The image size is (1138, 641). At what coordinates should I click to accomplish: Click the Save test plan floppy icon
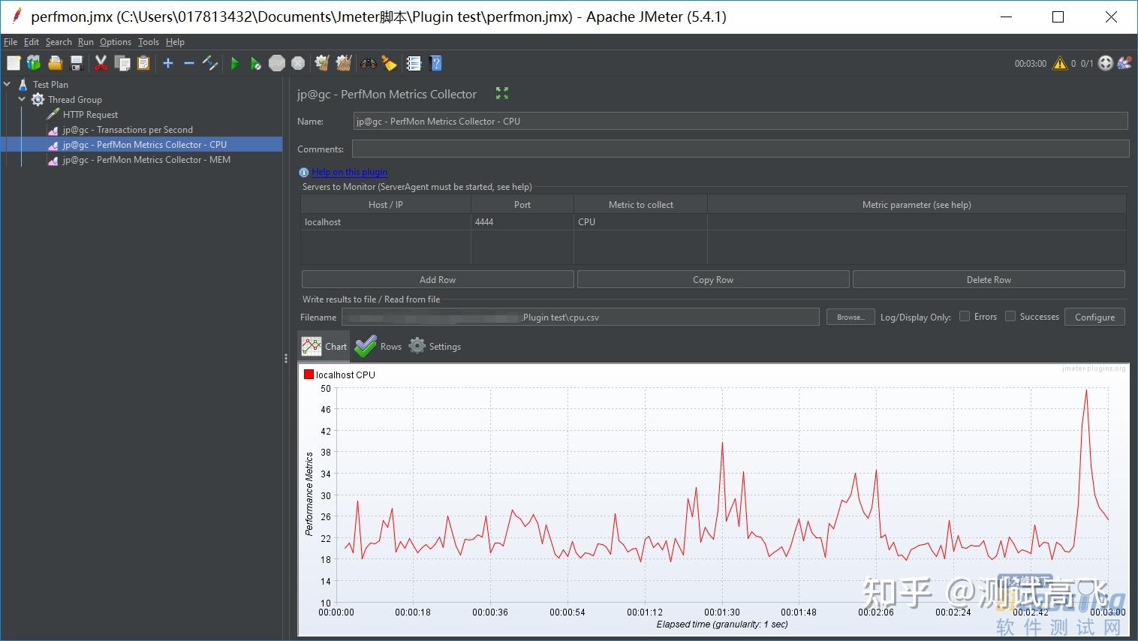point(76,64)
